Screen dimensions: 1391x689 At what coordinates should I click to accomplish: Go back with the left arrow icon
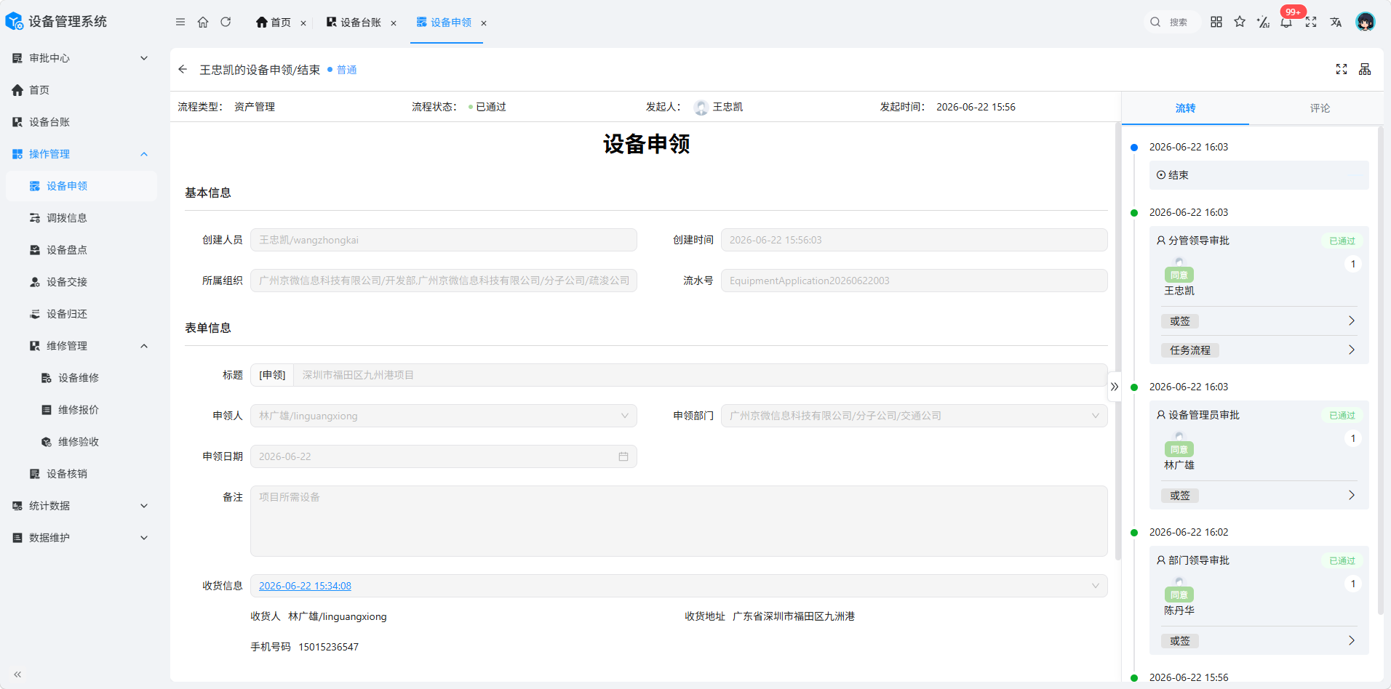(183, 69)
